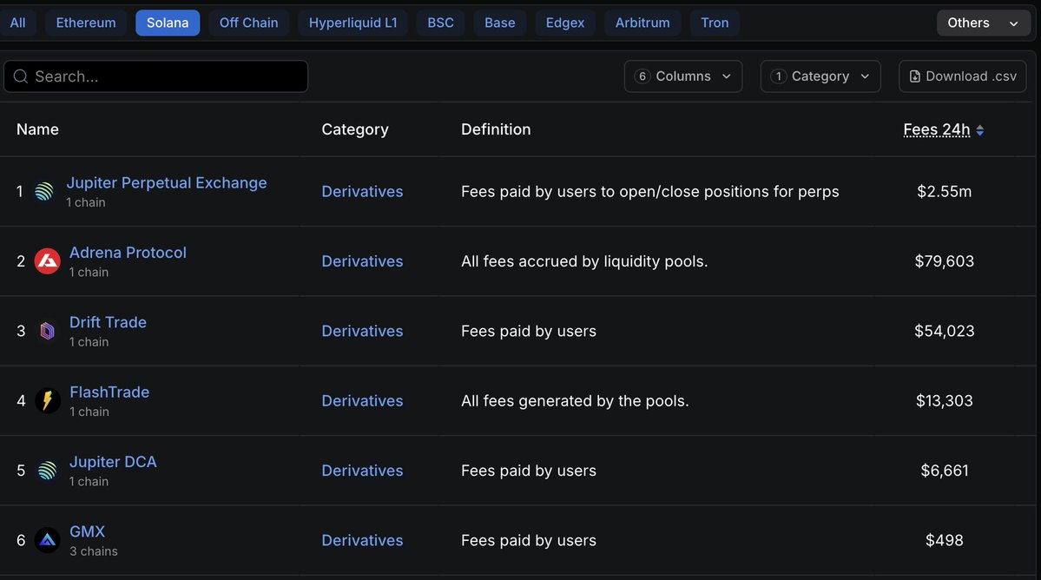Open Jupiter DCA link
This screenshot has height=580, width=1041.
click(114, 462)
